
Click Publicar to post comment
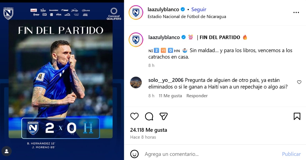[291, 154]
